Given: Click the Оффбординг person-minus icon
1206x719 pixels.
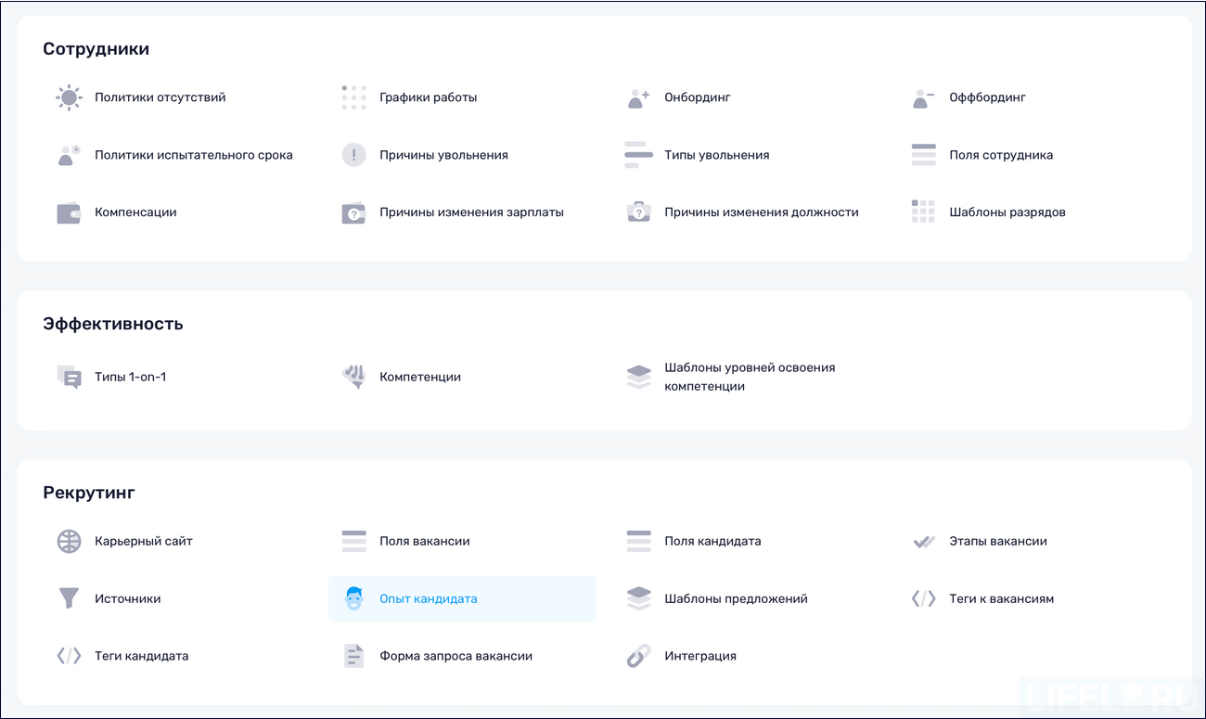Looking at the screenshot, I should pos(923,96).
